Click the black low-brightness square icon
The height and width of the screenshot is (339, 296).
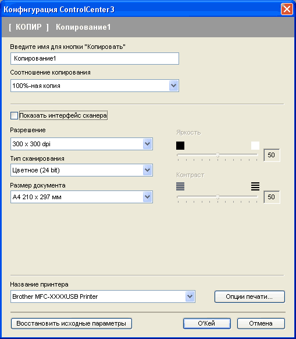pos(180,146)
